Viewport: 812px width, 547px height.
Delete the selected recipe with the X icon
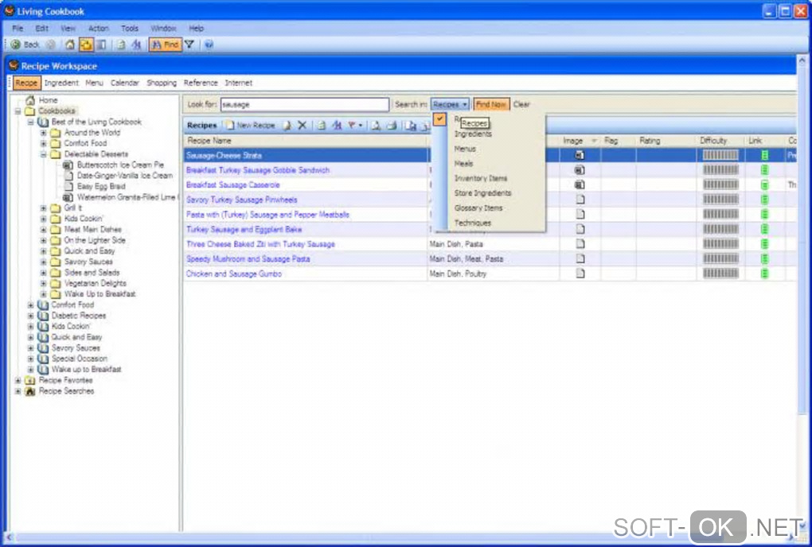point(302,126)
